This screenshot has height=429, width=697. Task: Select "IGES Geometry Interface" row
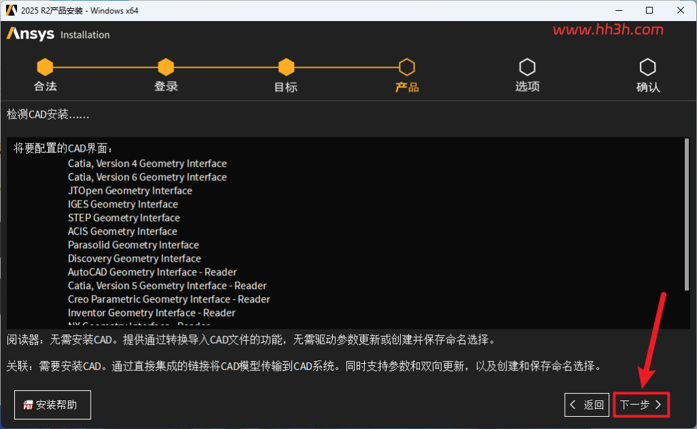click(123, 204)
